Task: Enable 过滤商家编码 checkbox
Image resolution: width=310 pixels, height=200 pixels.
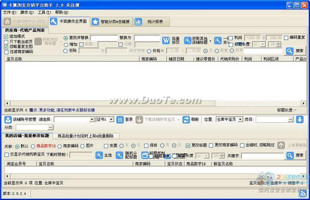Action: coord(6,52)
